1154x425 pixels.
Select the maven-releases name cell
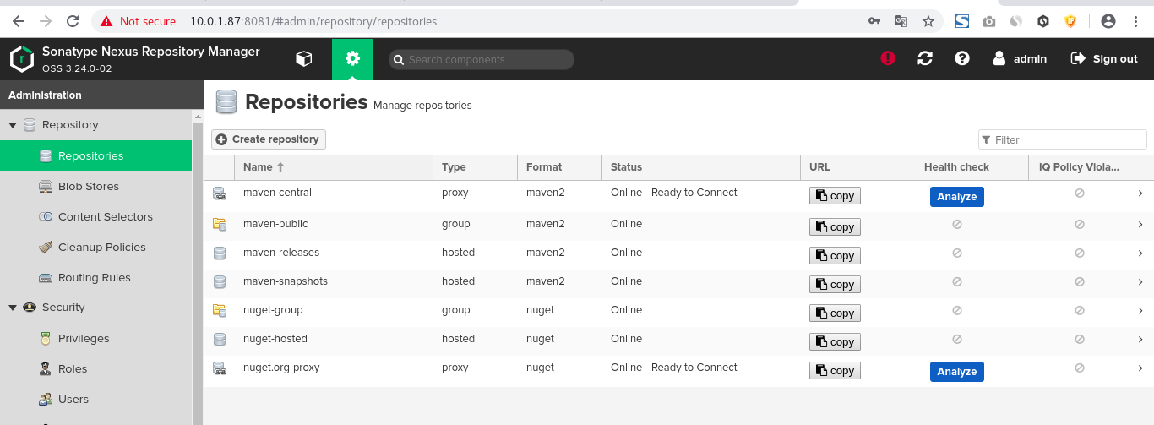point(281,252)
